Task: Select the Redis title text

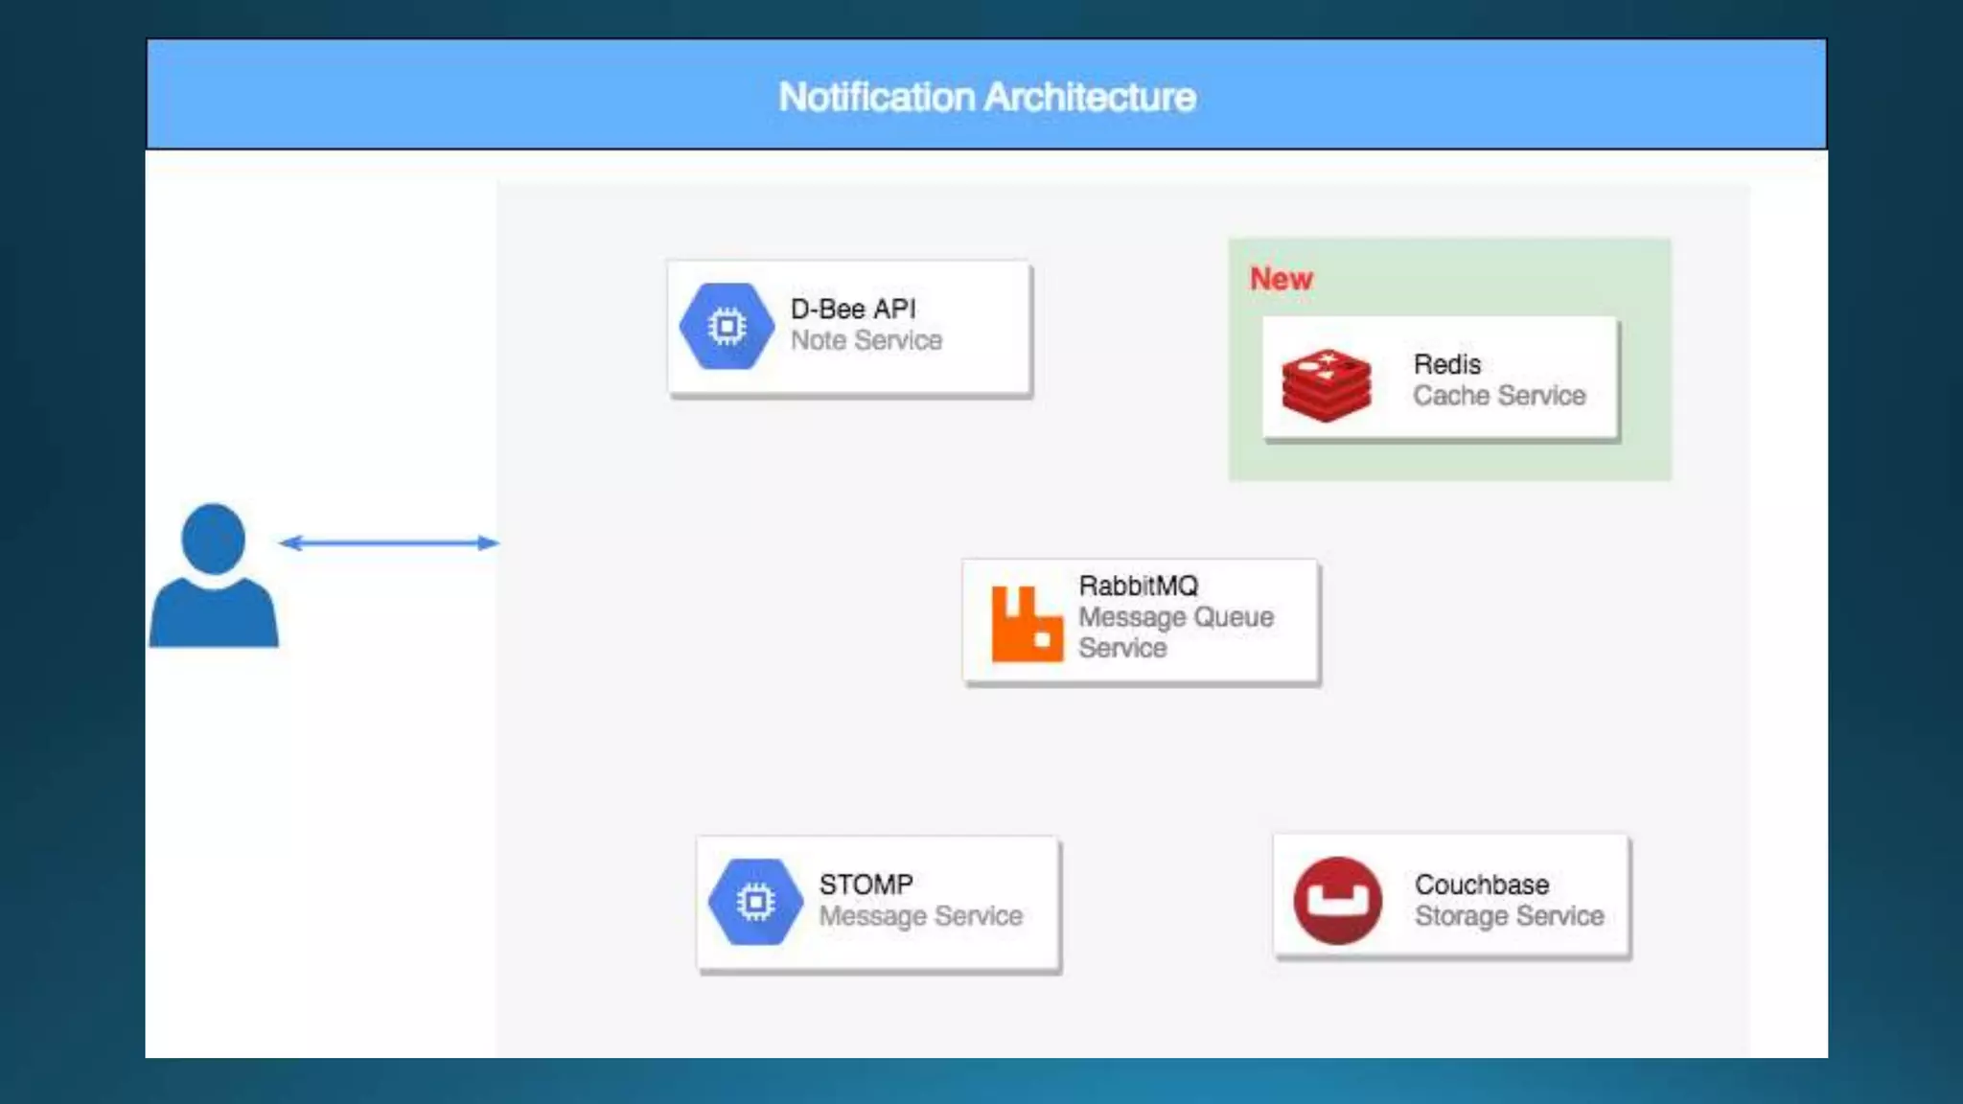Action: [1446, 364]
